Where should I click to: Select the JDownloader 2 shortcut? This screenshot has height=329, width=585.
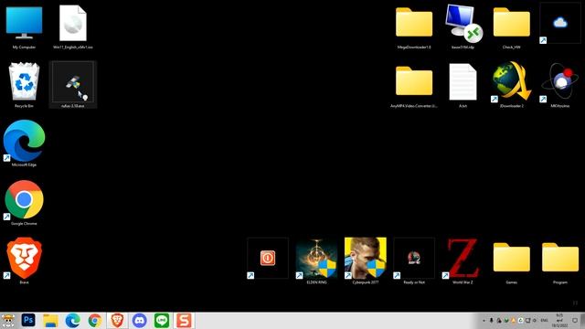click(x=512, y=81)
